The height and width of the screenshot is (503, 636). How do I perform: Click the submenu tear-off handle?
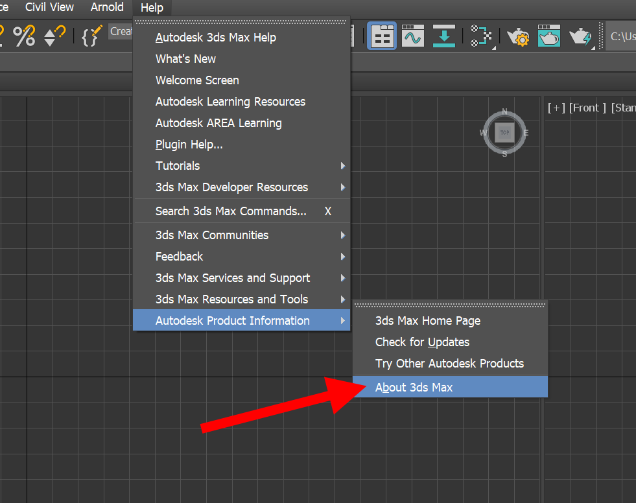450,305
